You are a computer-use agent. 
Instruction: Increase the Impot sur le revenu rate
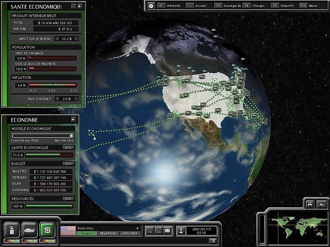[76, 39]
